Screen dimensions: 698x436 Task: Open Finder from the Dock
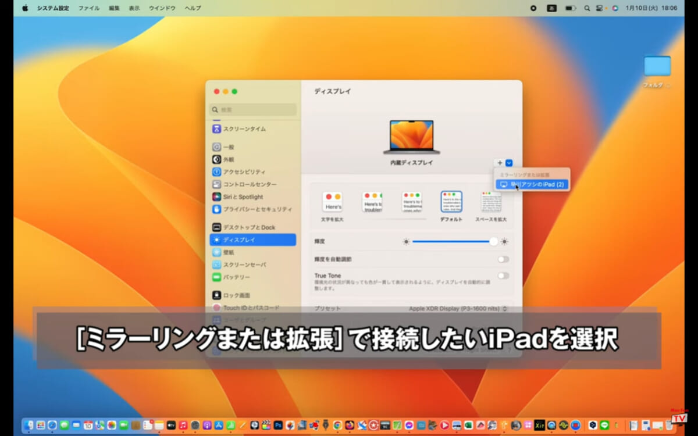[x=29, y=426]
